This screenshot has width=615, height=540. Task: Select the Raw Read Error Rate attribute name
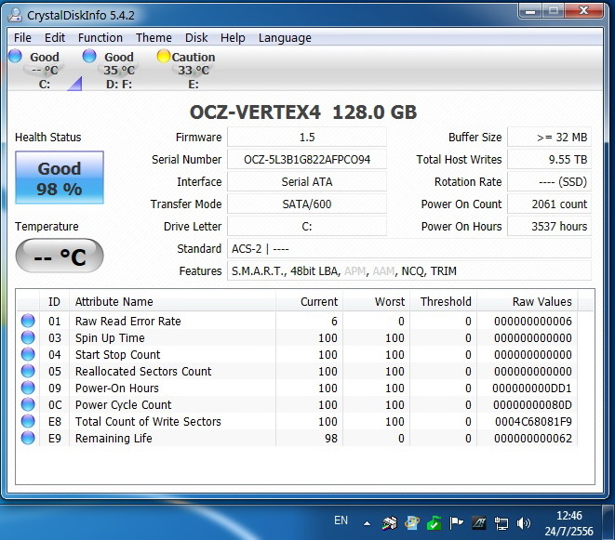(127, 321)
